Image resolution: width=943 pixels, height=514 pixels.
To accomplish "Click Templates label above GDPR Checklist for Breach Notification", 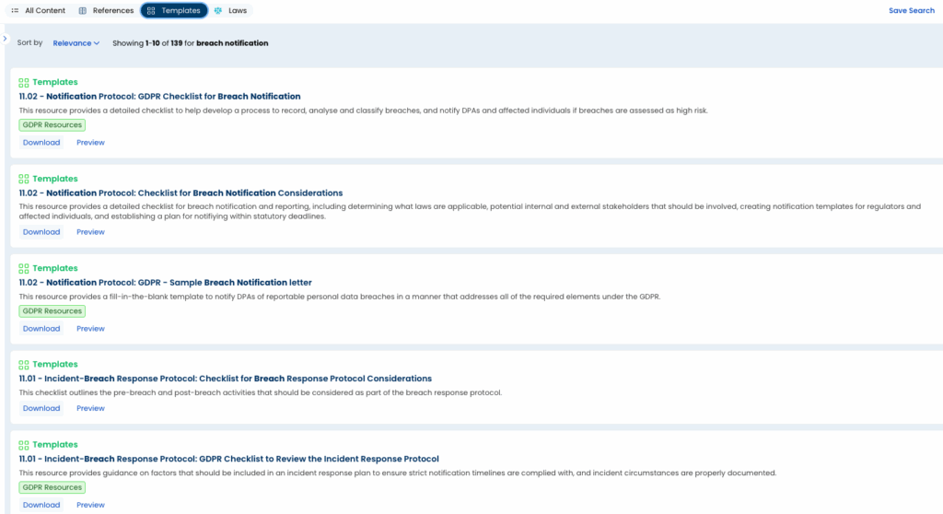I will pyautogui.click(x=54, y=83).
